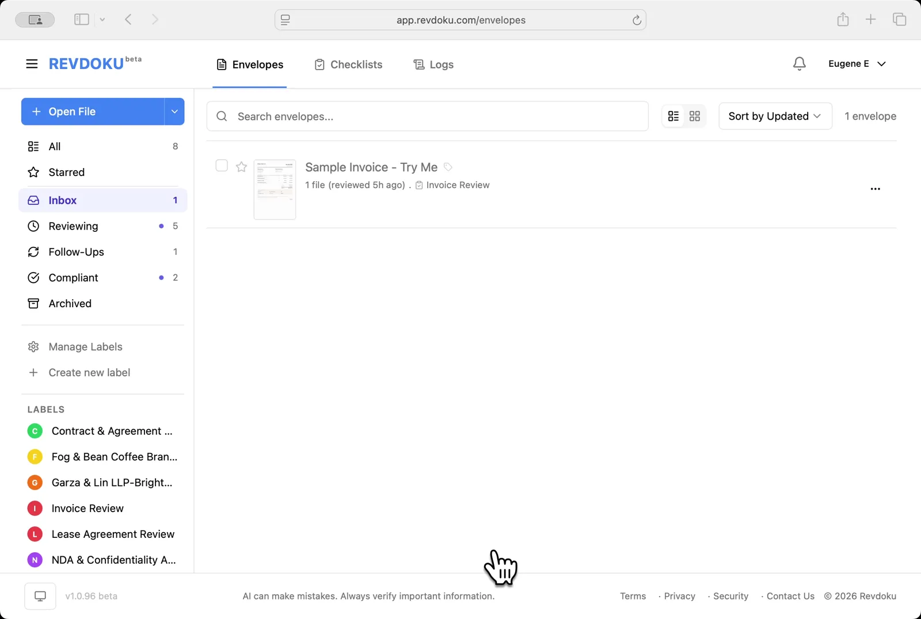Switch to grid view for envelopes

coord(694,116)
